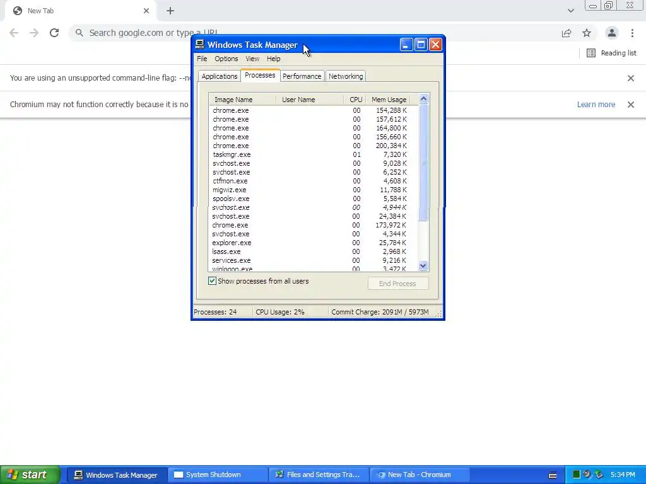Click process list scroll down arrow
This screenshot has width=646, height=484.
click(423, 266)
